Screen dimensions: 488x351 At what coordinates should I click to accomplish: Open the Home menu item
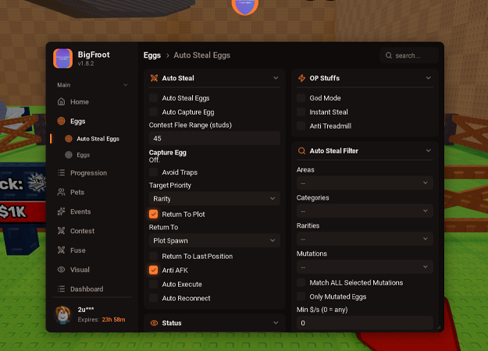click(x=92, y=101)
